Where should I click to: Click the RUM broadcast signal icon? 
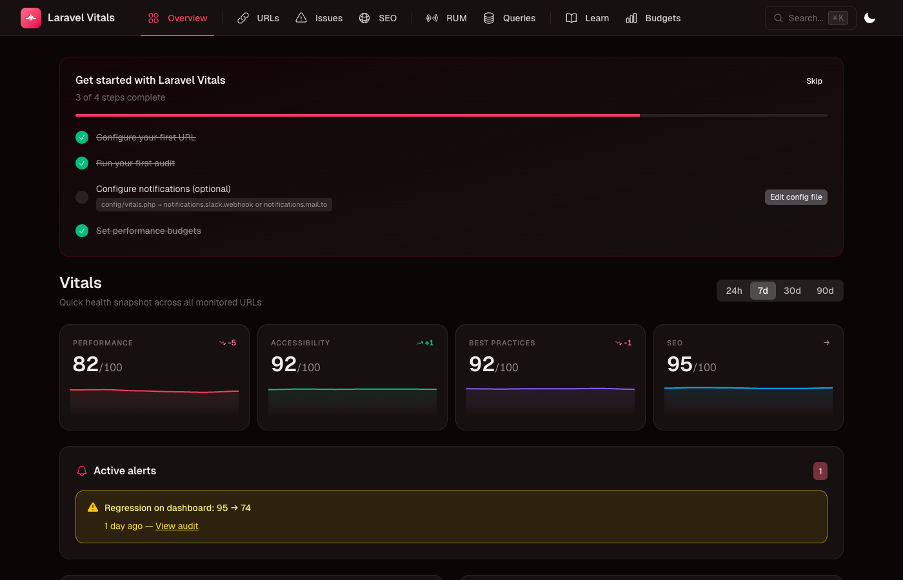[x=432, y=18]
